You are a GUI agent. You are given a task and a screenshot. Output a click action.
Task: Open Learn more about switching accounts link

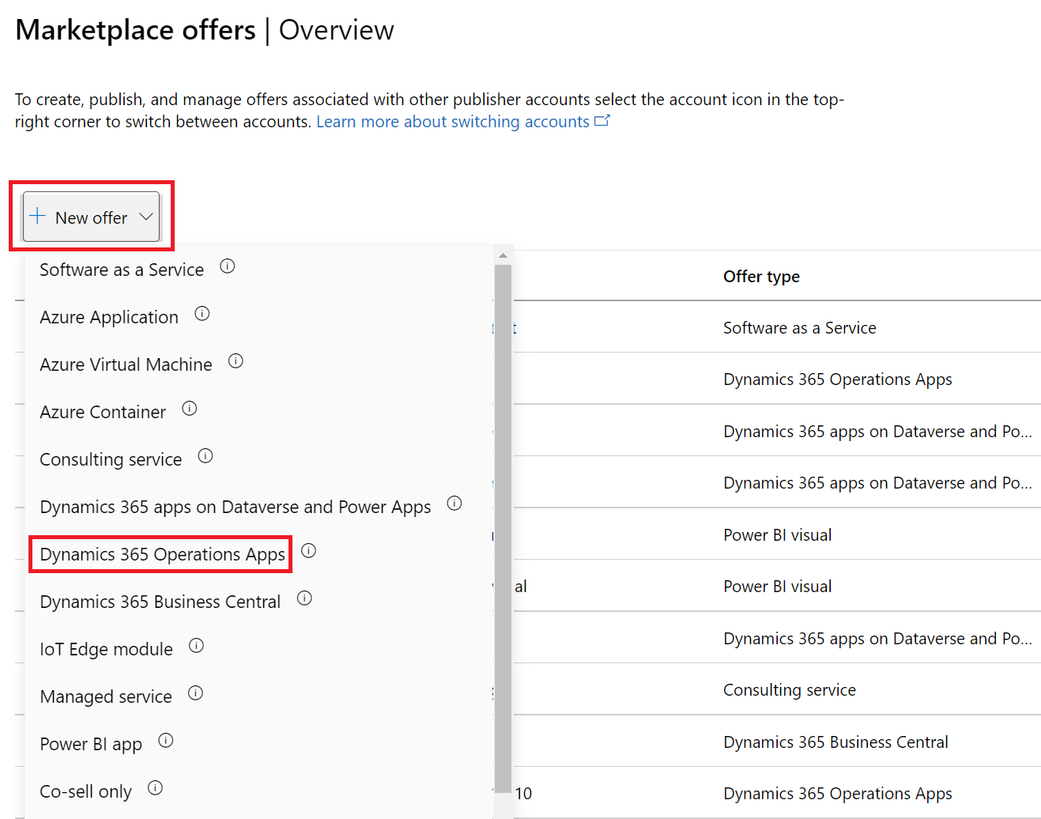pyautogui.click(x=453, y=122)
